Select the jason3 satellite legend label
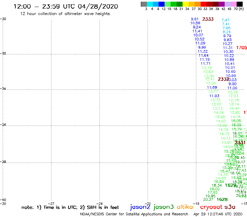The width and height of the screenshot is (247, 217). point(164,207)
